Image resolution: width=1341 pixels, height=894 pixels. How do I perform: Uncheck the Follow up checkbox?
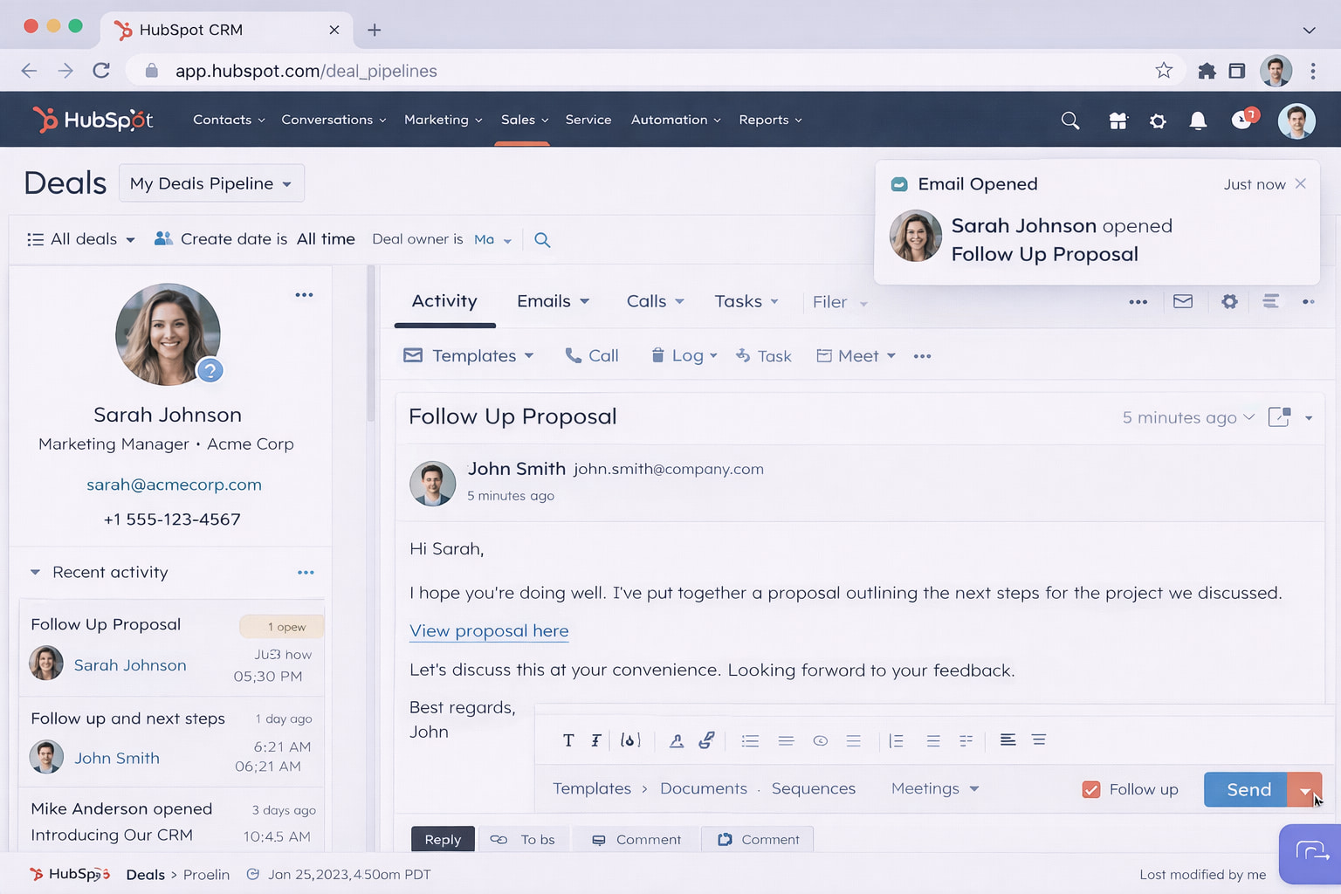pos(1090,789)
